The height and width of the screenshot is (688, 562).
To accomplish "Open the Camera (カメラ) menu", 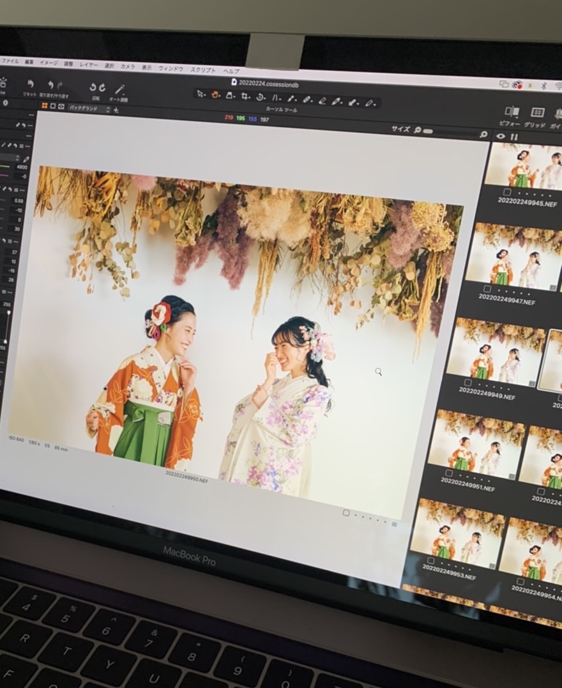I will click(x=128, y=66).
